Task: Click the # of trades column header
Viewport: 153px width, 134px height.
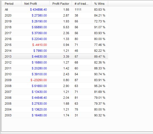Action: pos(82,4)
